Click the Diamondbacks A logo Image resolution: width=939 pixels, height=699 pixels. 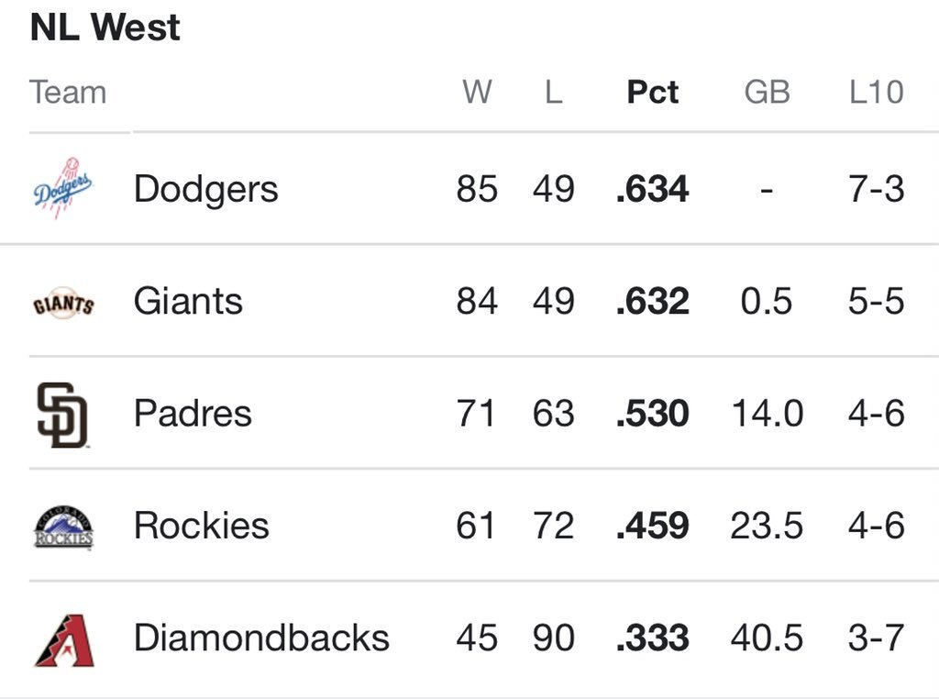[x=65, y=640]
